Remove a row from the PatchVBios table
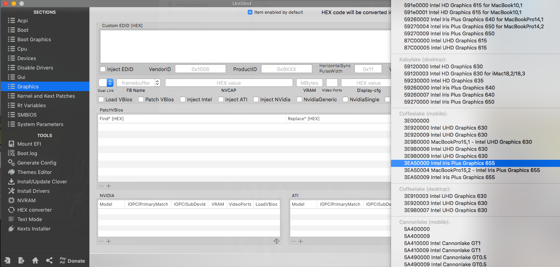The height and width of the screenshot is (267, 560). pyautogui.click(x=102, y=186)
